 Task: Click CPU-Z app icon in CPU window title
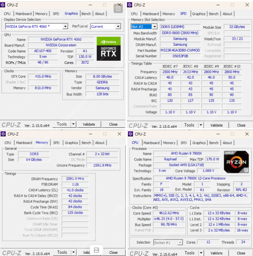[130, 134]
